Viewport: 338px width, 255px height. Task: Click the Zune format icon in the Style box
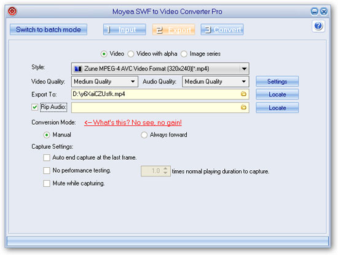pos(78,69)
